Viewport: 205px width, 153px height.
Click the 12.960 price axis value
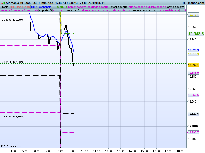pos(192,27)
